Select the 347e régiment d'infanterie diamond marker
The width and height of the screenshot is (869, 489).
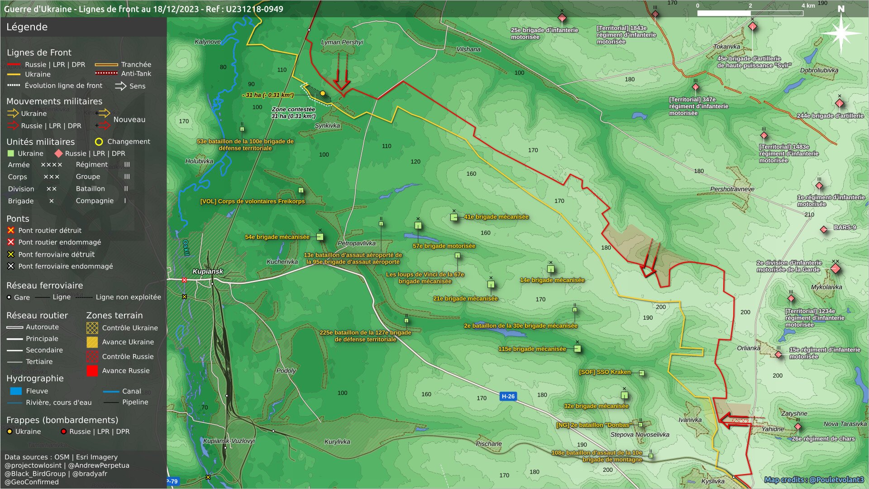click(x=696, y=87)
